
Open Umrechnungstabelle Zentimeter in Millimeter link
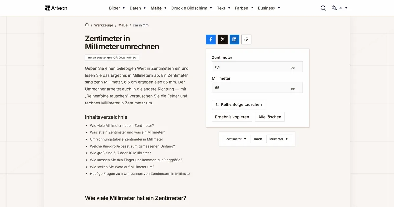pyautogui.click(x=126, y=139)
